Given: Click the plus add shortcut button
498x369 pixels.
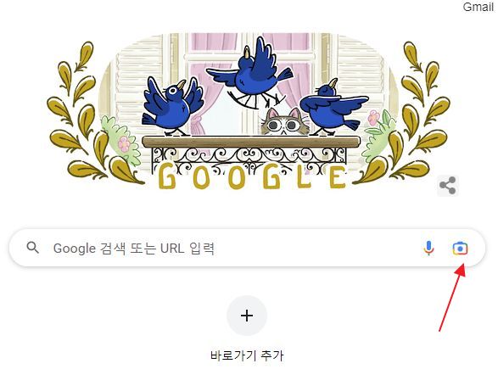Looking at the screenshot, I should pyautogui.click(x=247, y=316).
